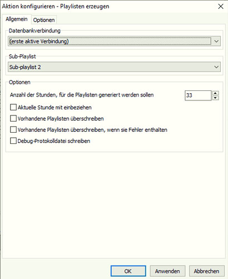The image size is (228, 279).
Task: Open the Optionen tab
Action: point(44,20)
